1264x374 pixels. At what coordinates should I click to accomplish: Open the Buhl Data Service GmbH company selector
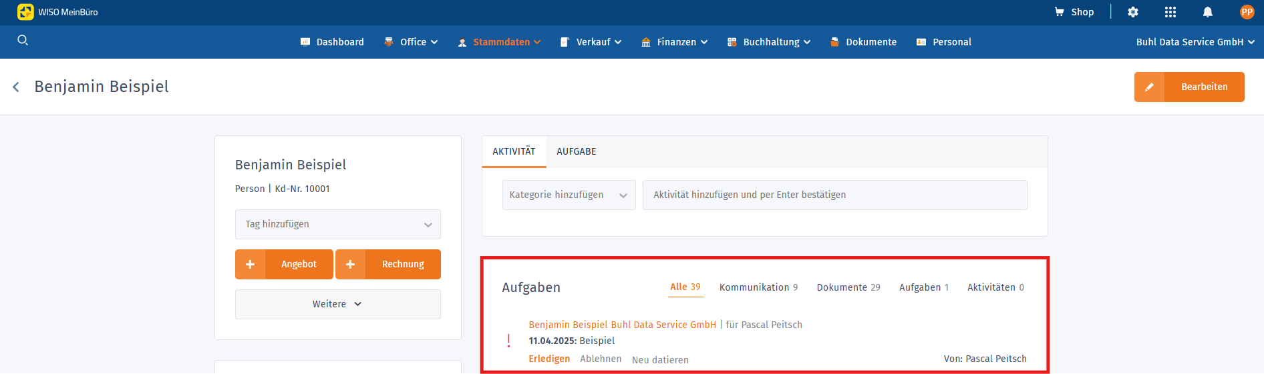coord(1195,42)
